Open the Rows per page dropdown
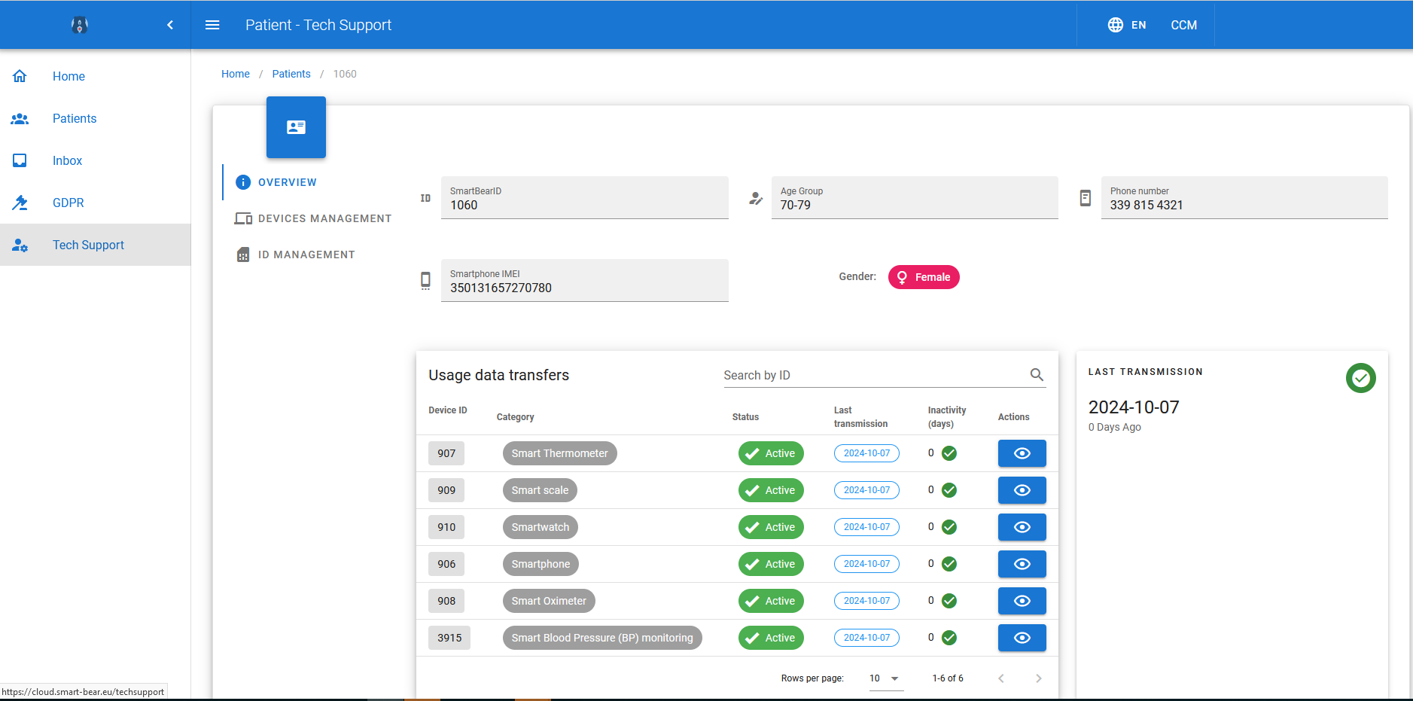The image size is (1413, 701). (885, 678)
